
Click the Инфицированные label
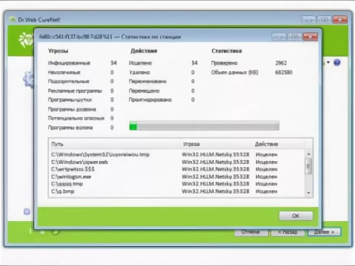pos(69,63)
